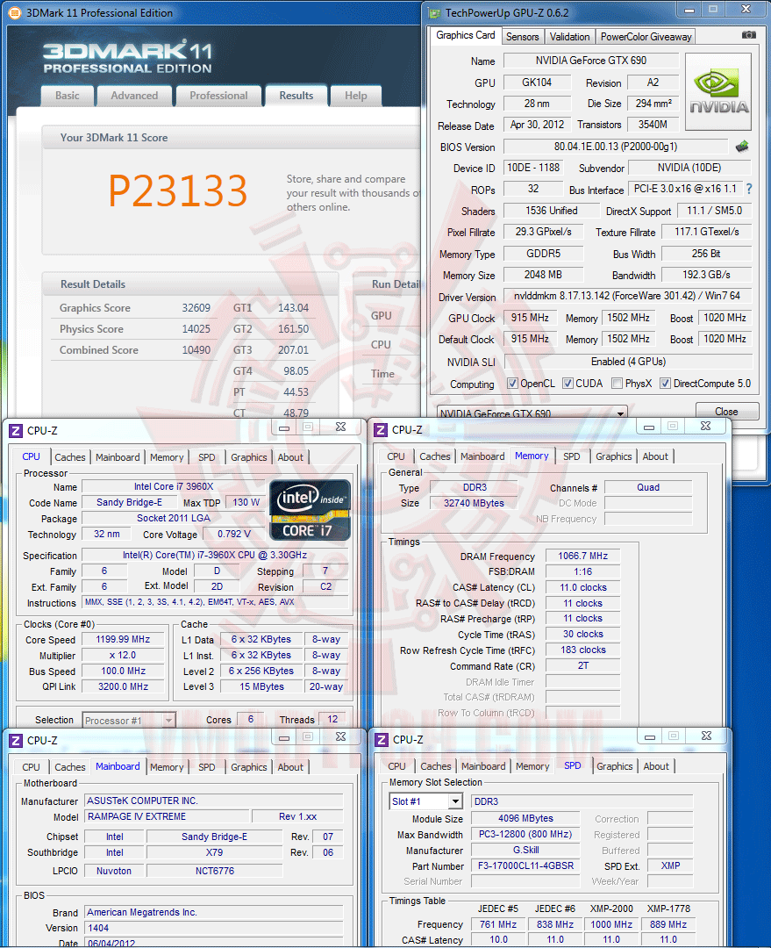Minimize the GPU-Z window

(x=689, y=10)
